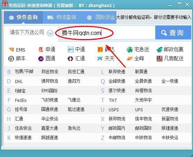
Task: Switch to the 物流查询 tab
Action: coord(62,17)
